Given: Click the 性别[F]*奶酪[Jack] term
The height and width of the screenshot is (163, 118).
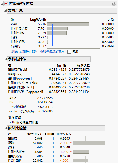Looking at the screenshot, I should [x=21, y=87].
